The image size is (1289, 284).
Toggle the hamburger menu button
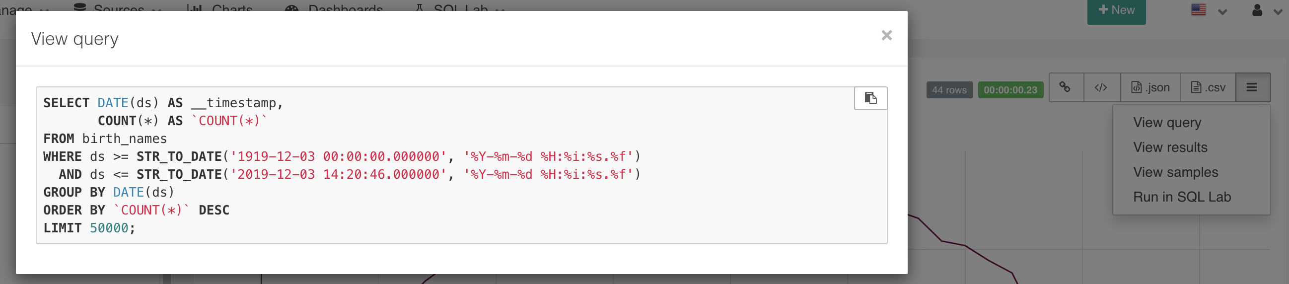tap(1252, 87)
